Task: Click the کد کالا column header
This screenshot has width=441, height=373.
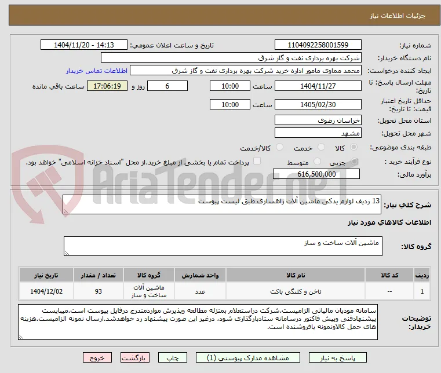Action: pyautogui.click(x=389, y=275)
